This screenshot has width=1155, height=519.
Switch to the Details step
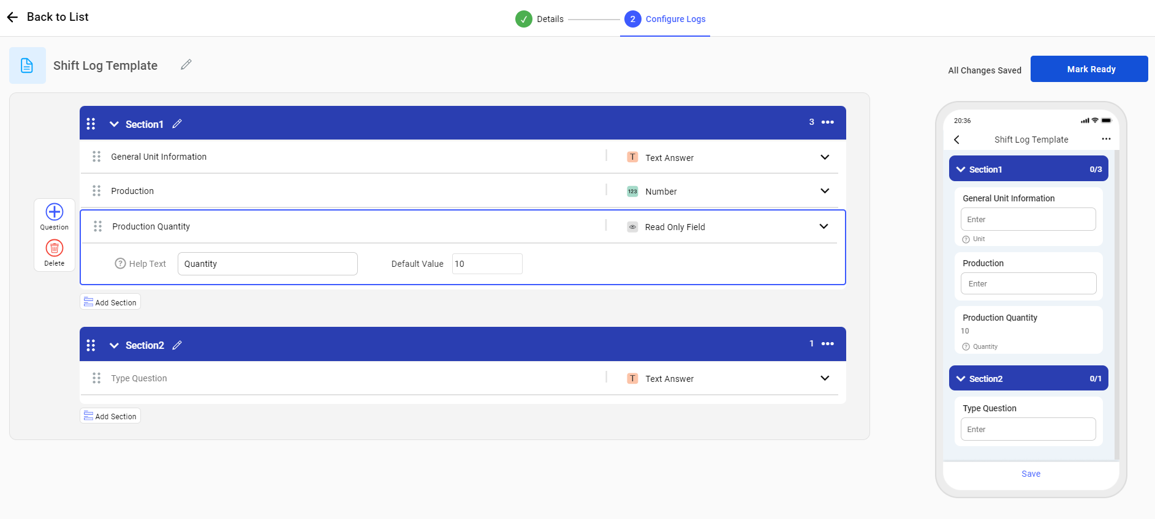(x=539, y=19)
